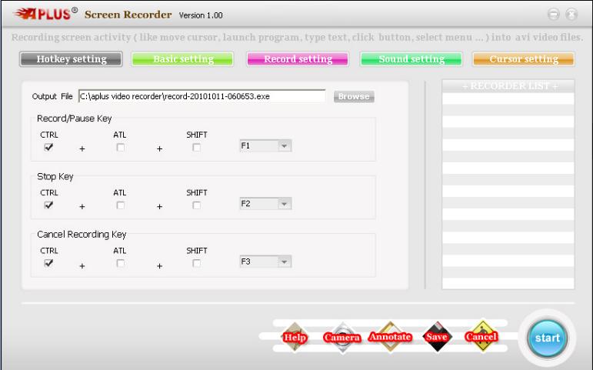Switch to the Record setting tab
Viewport: 593px width, 370px height.
coord(298,59)
